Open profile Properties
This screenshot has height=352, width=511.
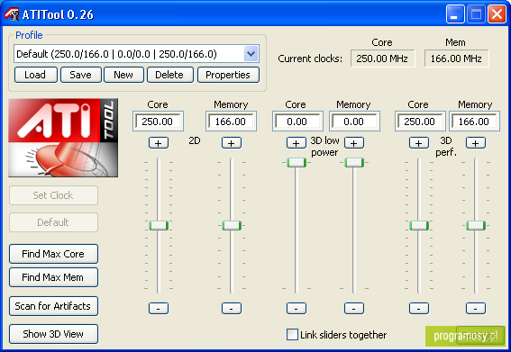pos(228,75)
